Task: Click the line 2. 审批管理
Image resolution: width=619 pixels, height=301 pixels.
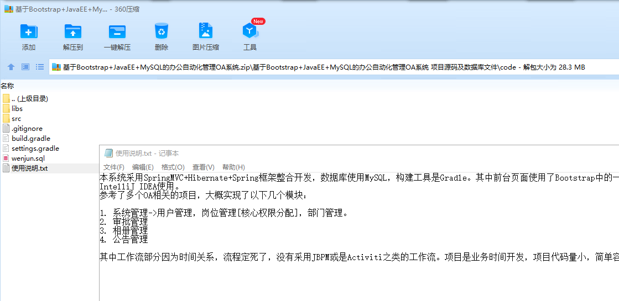Action: [x=123, y=222]
